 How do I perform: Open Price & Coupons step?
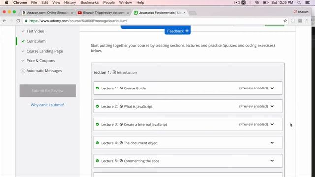(40, 61)
